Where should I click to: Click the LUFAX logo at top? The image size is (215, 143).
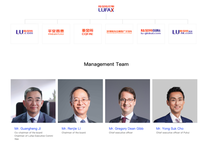pos(106,9)
